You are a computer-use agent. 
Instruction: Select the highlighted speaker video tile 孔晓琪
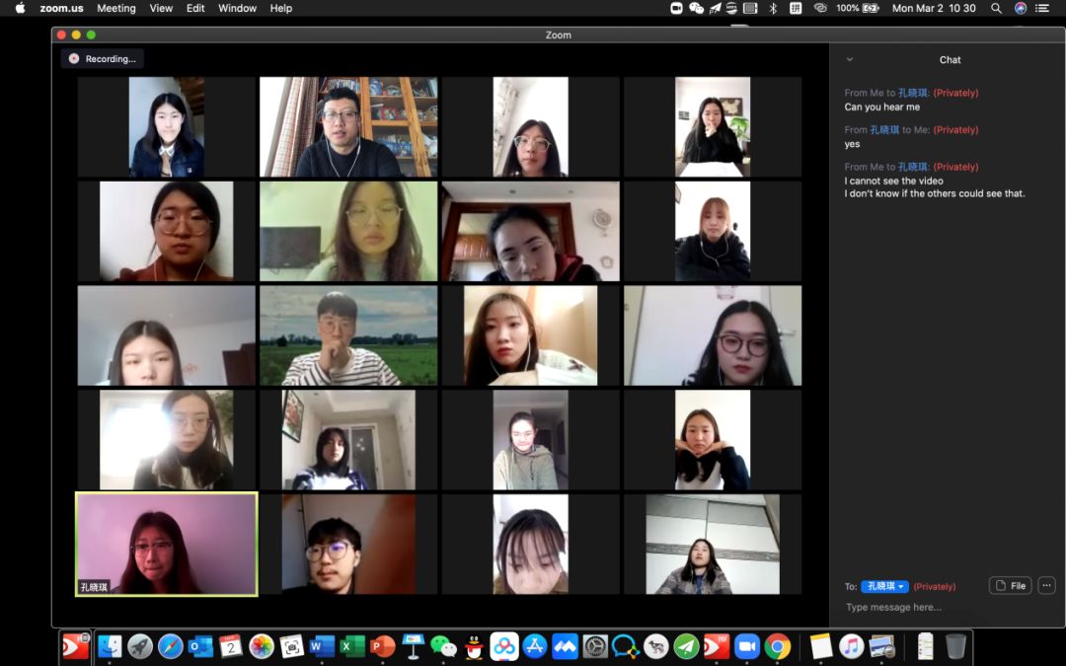[166, 545]
